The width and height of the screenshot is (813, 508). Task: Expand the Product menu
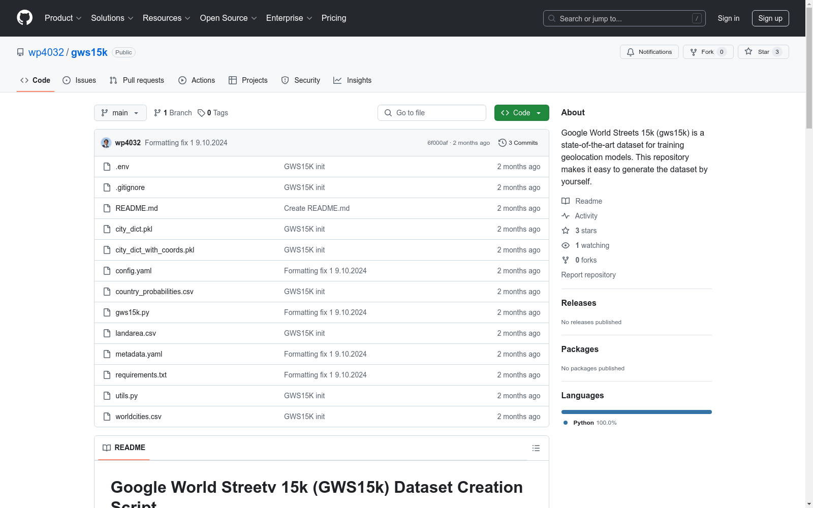(x=63, y=18)
